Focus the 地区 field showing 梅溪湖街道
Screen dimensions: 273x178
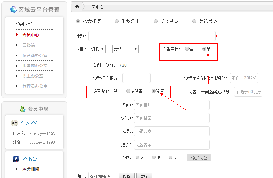[102, 175]
